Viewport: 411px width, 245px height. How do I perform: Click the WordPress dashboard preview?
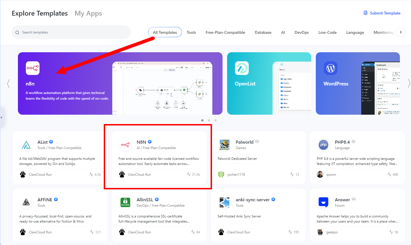click(x=381, y=88)
